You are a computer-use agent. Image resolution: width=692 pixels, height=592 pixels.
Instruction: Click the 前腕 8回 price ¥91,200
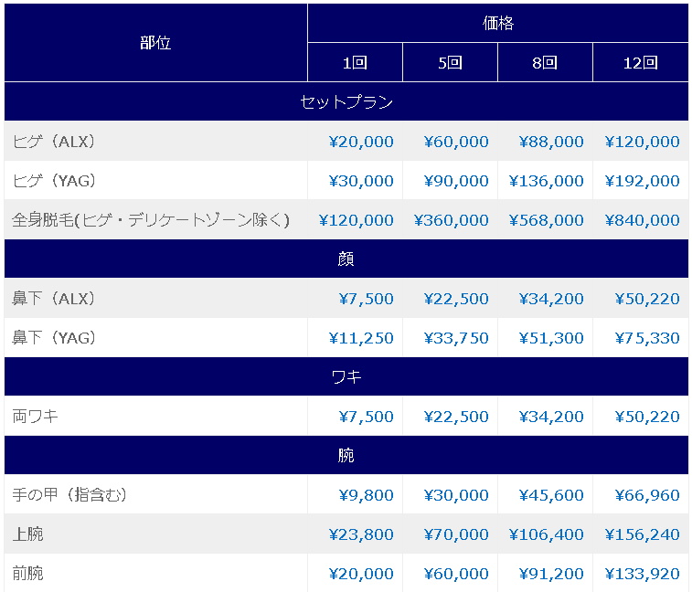pos(551,574)
